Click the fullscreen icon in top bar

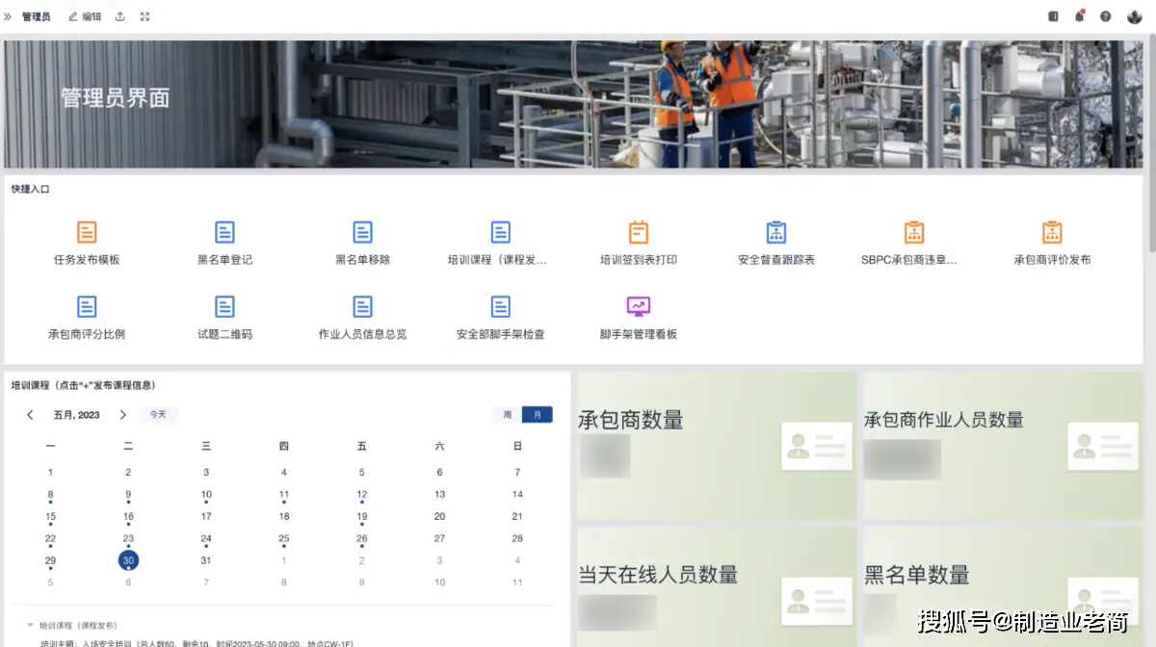click(x=144, y=16)
